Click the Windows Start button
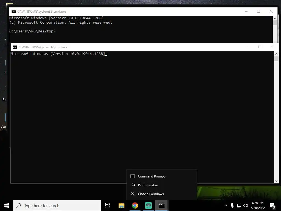Image resolution: width=281 pixels, height=211 pixels. [x=7, y=206]
